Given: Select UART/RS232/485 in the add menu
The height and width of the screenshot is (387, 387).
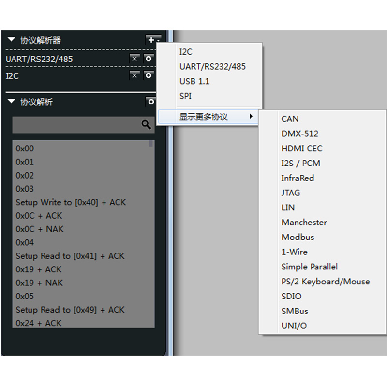Looking at the screenshot, I should pos(209,67).
